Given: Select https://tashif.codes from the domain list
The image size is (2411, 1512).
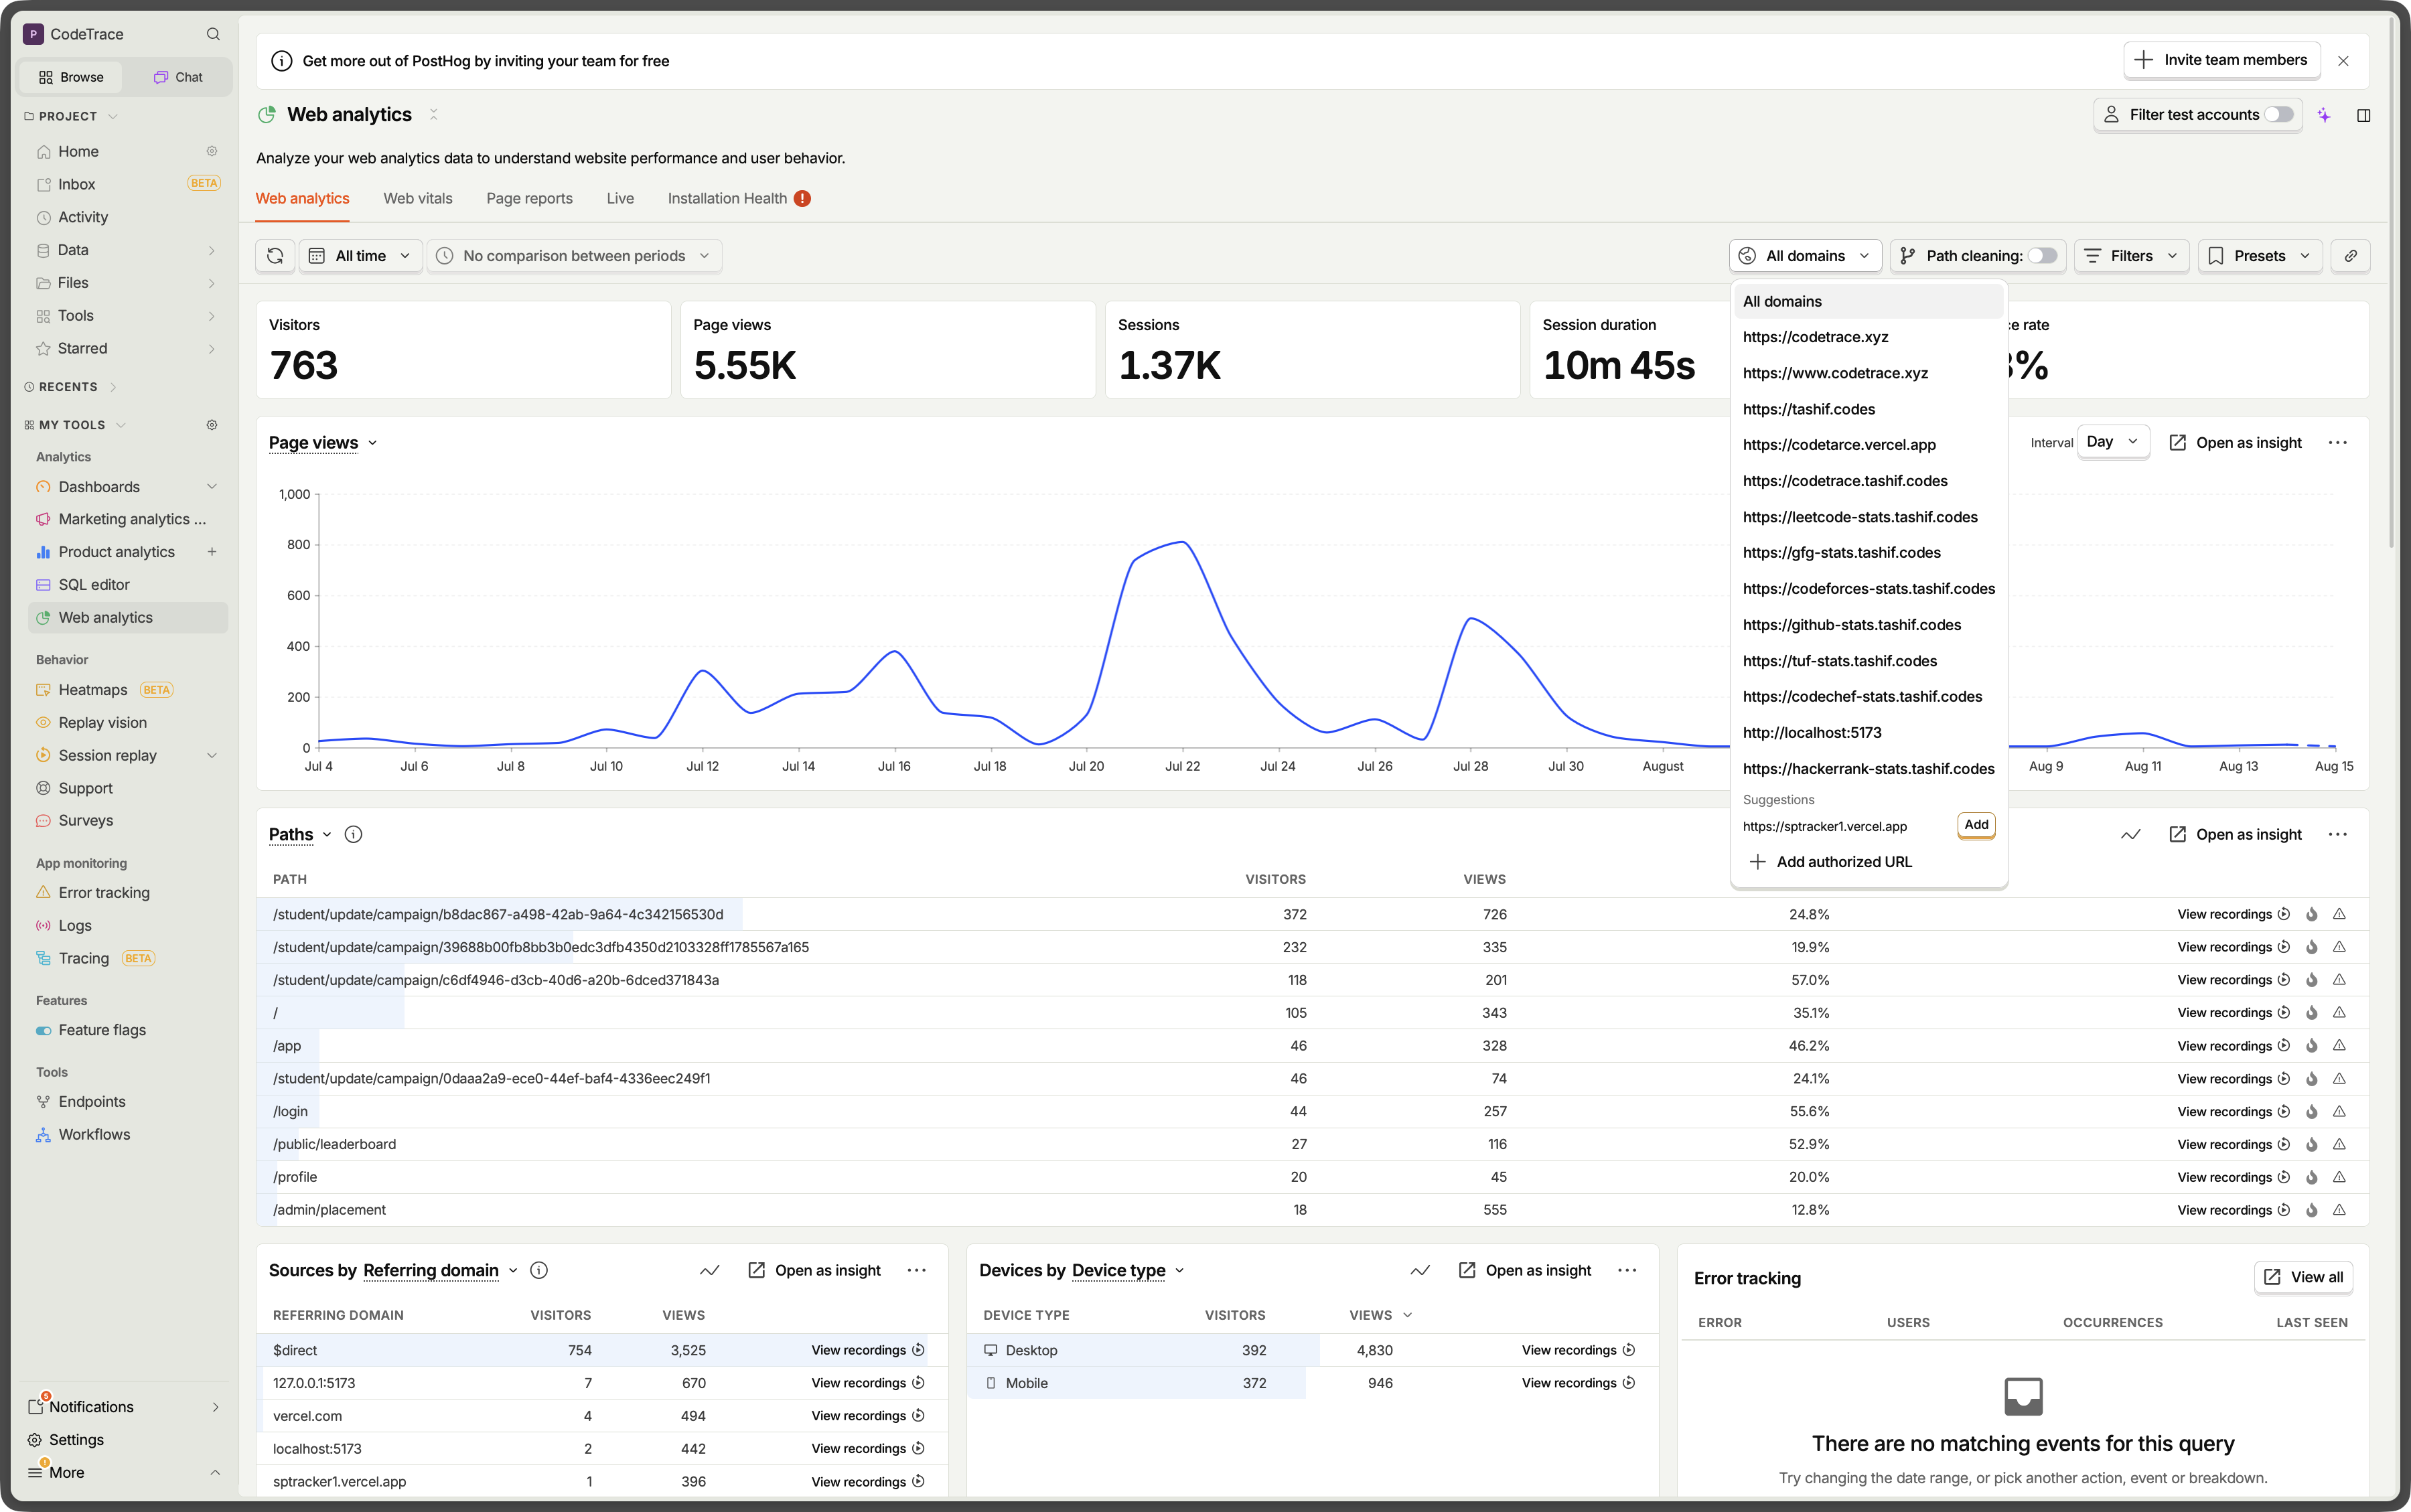Looking at the screenshot, I should (1868, 409).
